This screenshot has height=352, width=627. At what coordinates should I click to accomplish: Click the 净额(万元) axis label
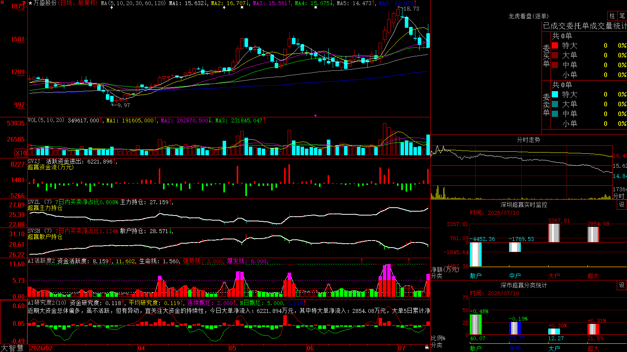[445, 269]
